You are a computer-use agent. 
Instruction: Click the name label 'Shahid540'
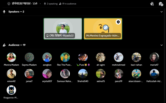coord(83,81)
